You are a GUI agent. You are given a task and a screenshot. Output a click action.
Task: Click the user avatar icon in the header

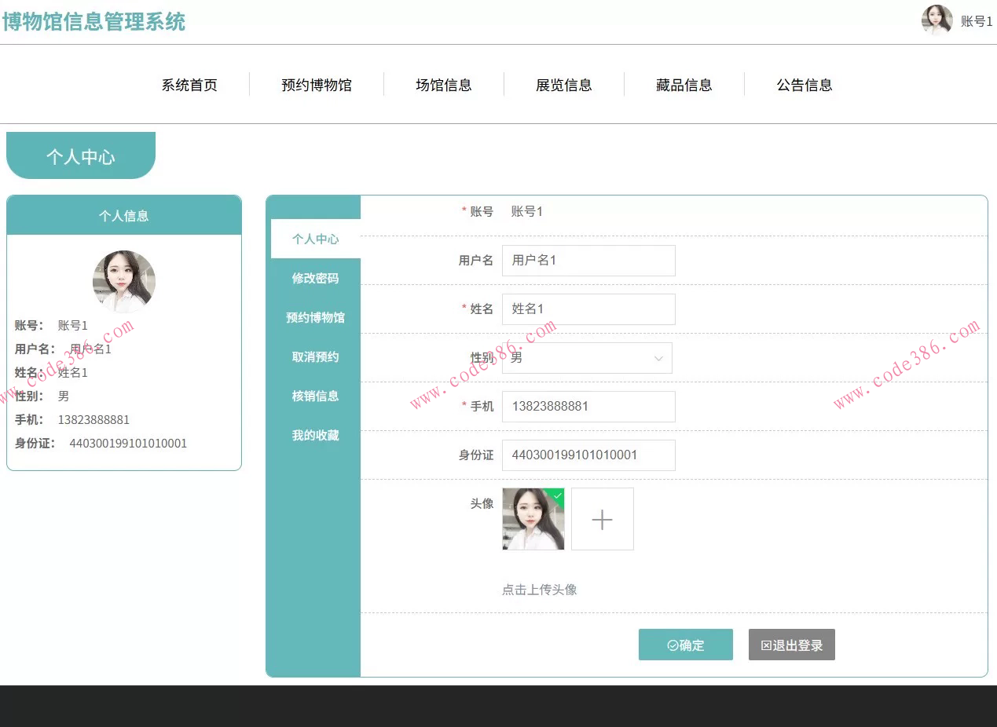[937, 20]
